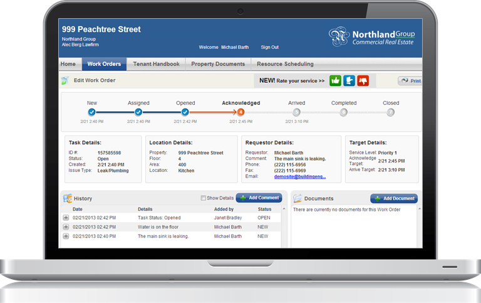Click the blue neutral-rating thumb icon
This screenshot has width=481, height=303.
point(349,81)
